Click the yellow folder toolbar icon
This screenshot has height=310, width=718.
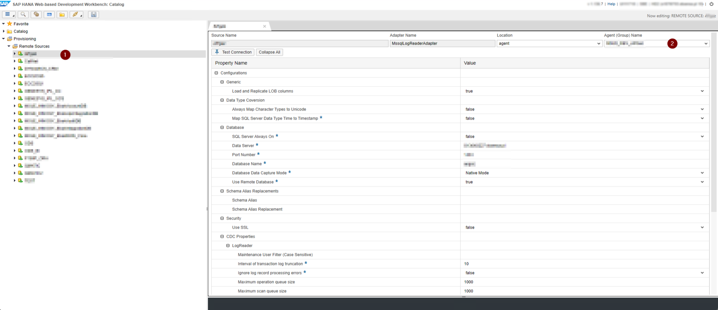click(62, 14)
